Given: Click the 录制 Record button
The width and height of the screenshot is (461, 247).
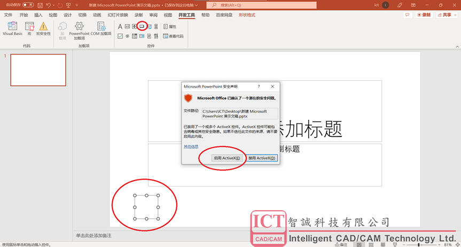Looking at the screenshot, I should [x=424, y=15].
